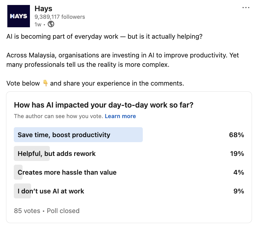The height and width of the screenshot is (228, 258).
Task: Open the post's three-dot more options menu
Action: click(246, 8)
